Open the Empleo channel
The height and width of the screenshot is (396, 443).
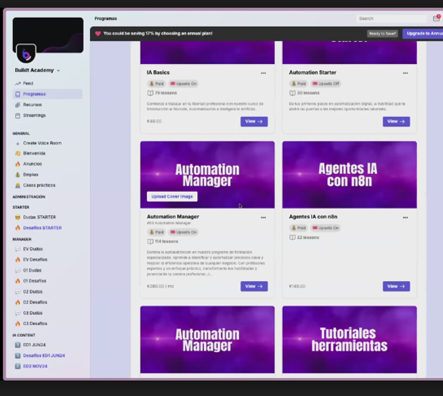[x=31, y=175]
